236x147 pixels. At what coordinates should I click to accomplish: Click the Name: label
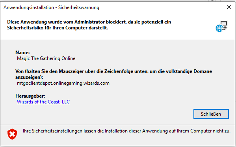click(22, 53)
